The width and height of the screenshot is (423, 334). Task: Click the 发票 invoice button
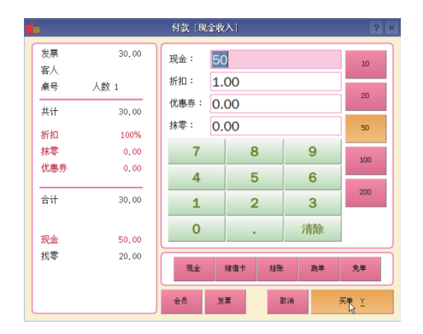point(225,301)
